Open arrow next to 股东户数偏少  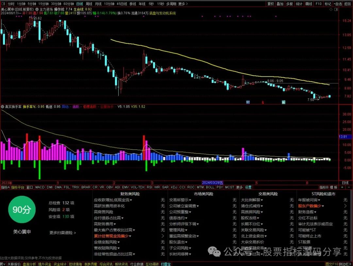[345, 206]
